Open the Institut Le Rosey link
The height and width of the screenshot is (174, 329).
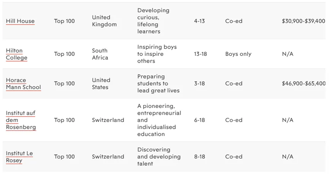19,157
